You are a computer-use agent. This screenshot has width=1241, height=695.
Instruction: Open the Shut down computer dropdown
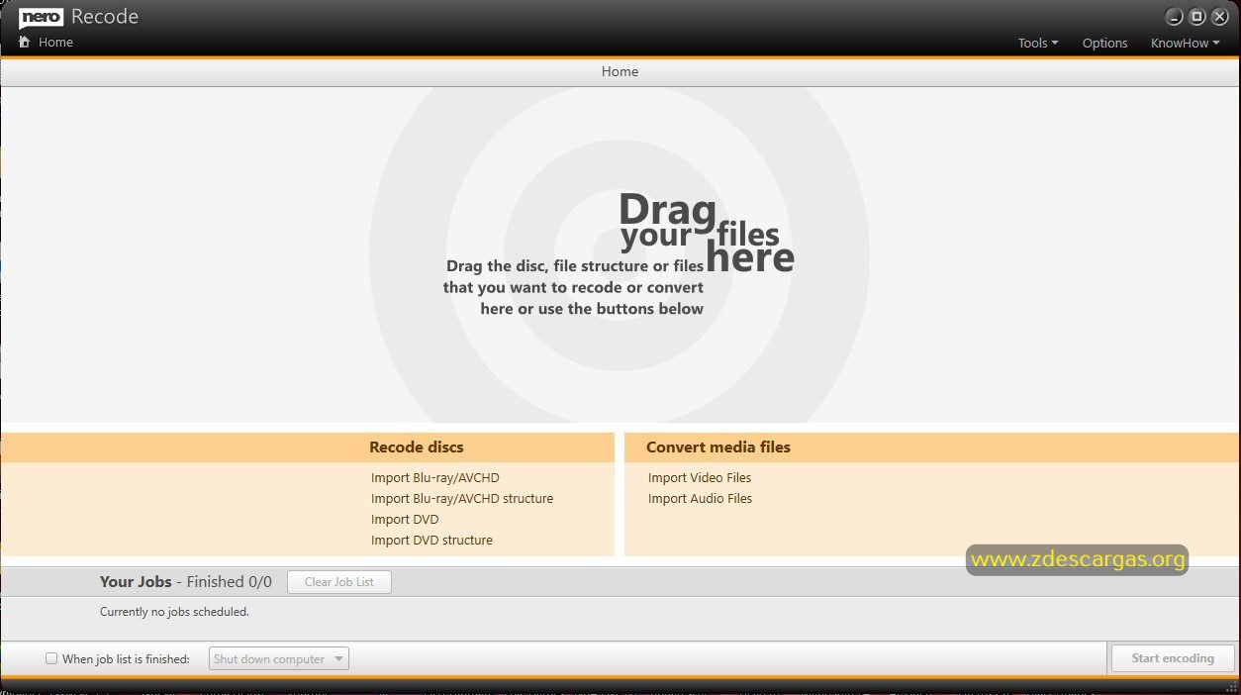click(279, 658)
